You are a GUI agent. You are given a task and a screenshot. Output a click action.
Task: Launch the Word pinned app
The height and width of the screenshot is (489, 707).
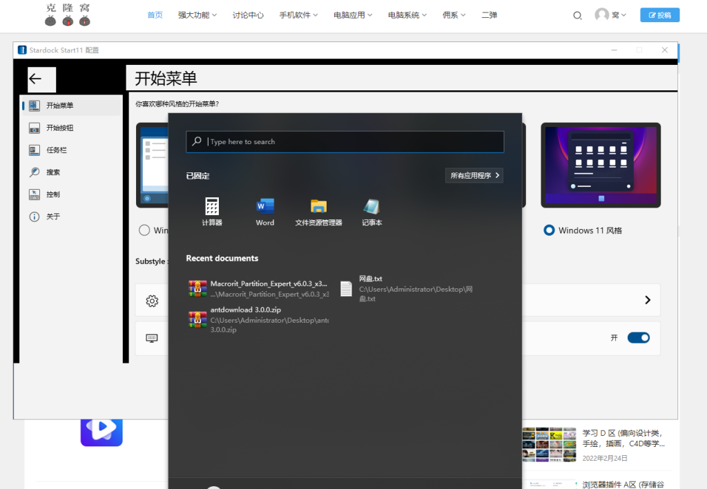point(264,212)
